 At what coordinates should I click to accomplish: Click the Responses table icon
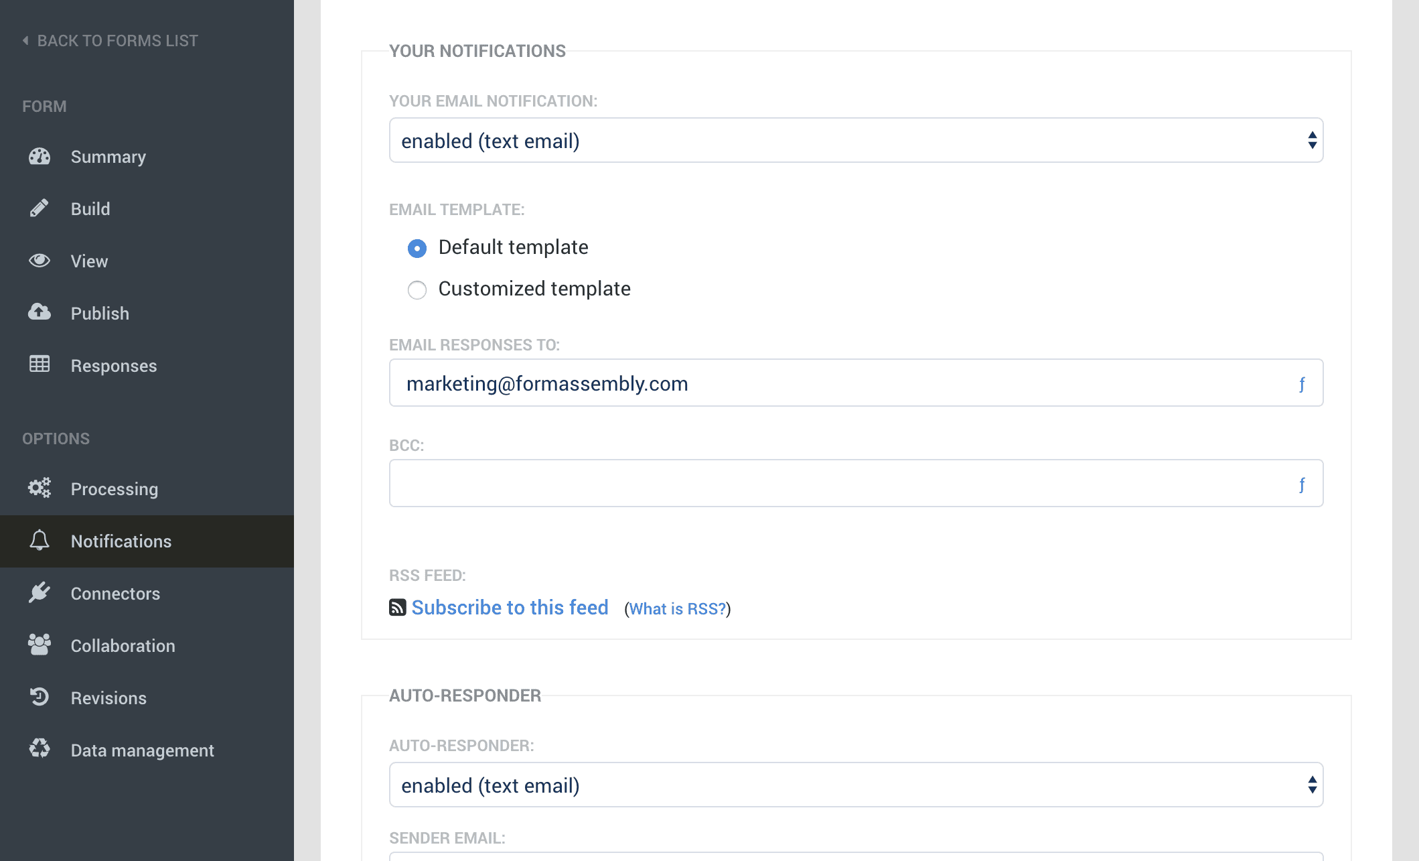[40, 365]
